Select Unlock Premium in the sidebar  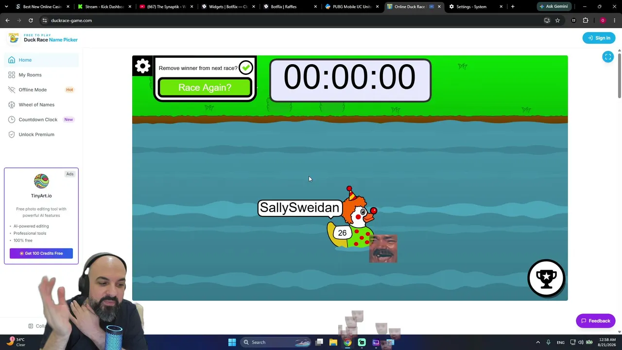pyautogui.click(x=41, y=134)
